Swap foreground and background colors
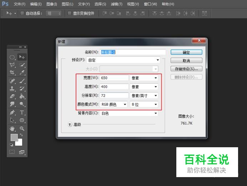 21,135
